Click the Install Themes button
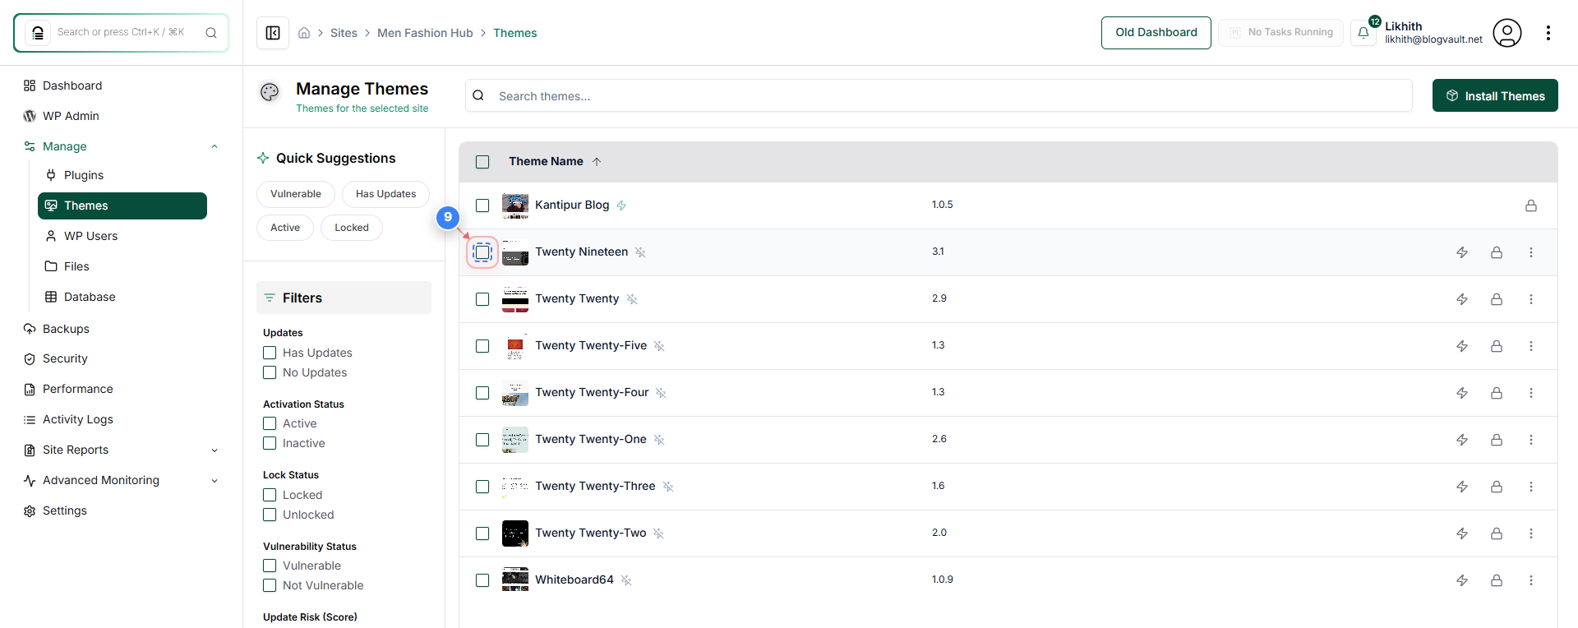 point(1495,95)
